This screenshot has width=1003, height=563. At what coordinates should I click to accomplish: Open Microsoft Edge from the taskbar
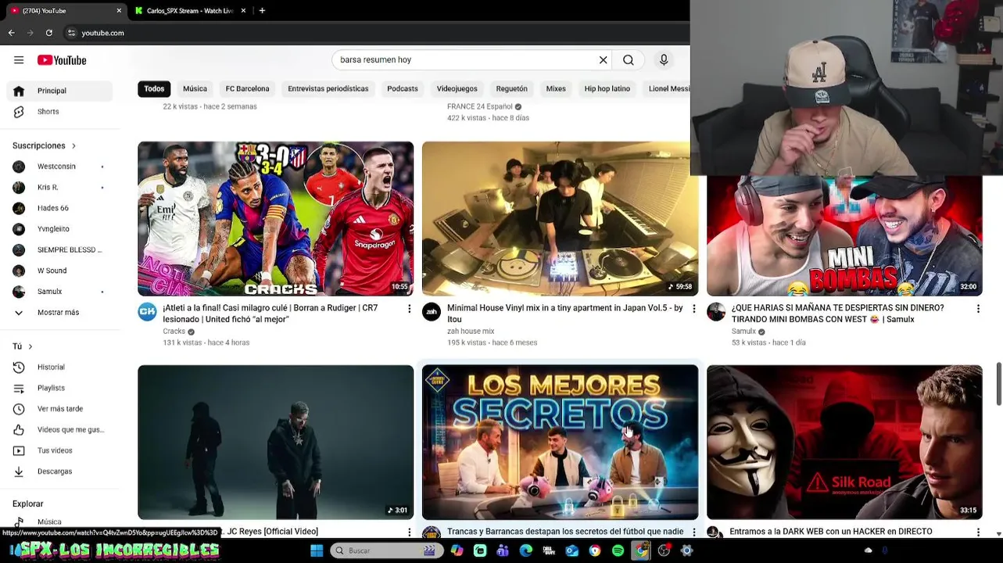point(526,550)
